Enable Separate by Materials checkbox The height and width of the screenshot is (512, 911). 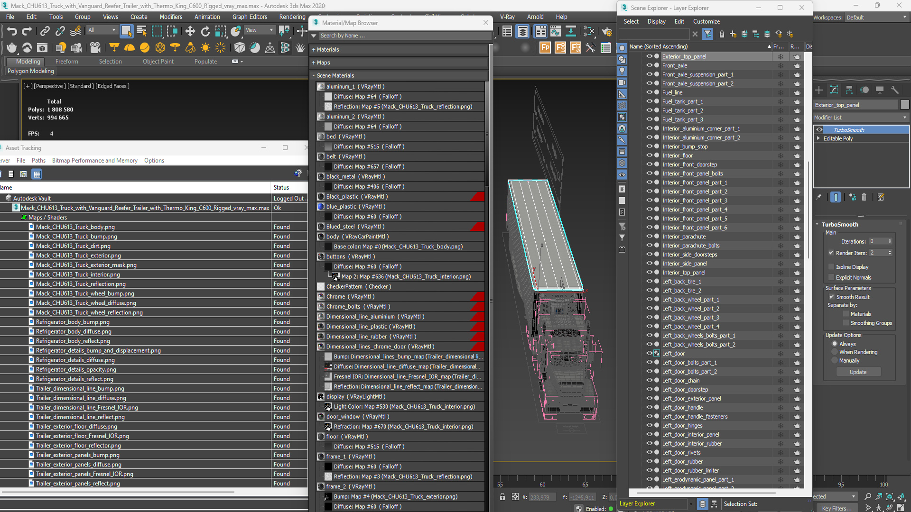tap(846, 314)
